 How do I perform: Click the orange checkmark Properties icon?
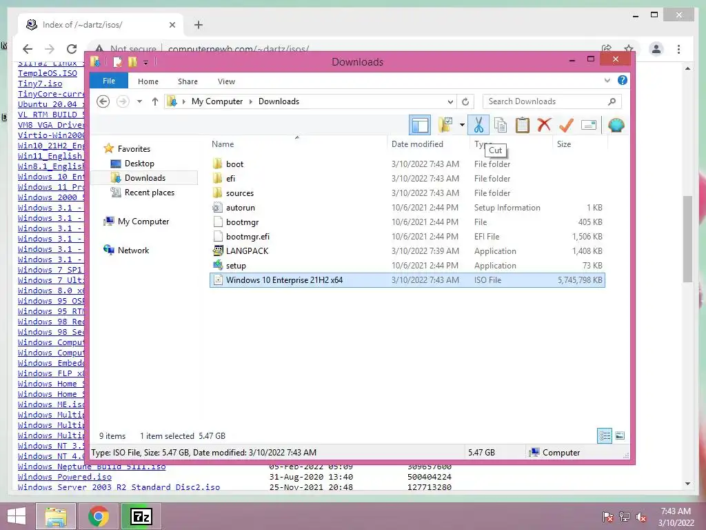(x=566, y=125)
